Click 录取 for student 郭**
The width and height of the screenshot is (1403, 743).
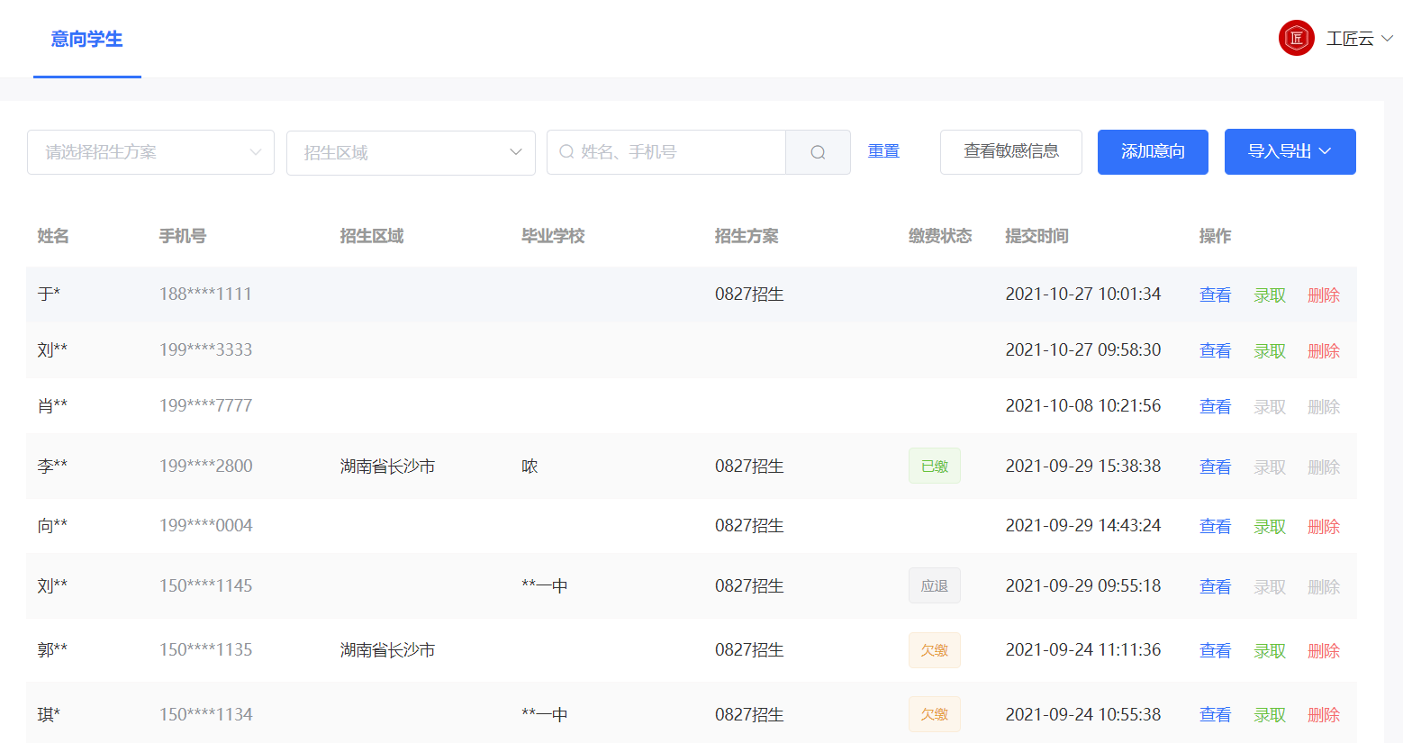click(1269, 649)
